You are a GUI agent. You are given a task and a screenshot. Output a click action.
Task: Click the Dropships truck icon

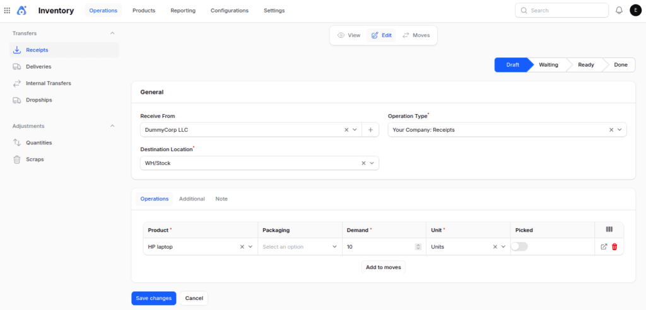pyautogui.click(x=17, y=100)
